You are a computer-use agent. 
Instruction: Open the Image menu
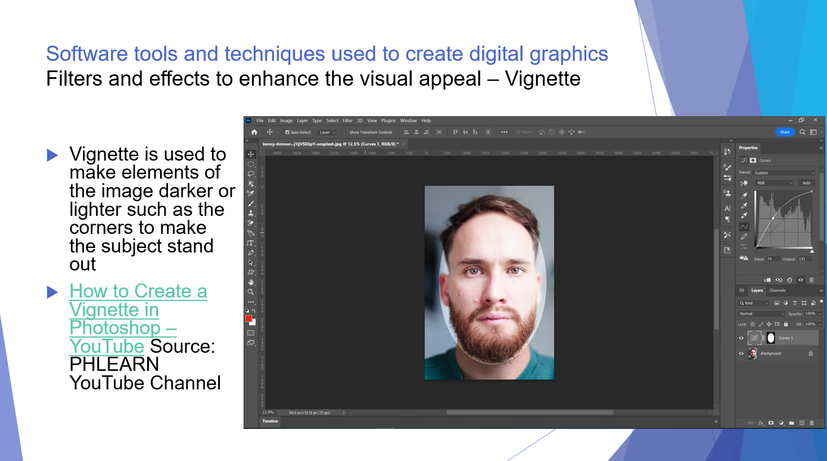coord(286,121)
